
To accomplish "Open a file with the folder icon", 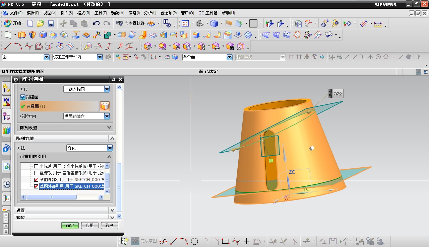I will (41, 23).
